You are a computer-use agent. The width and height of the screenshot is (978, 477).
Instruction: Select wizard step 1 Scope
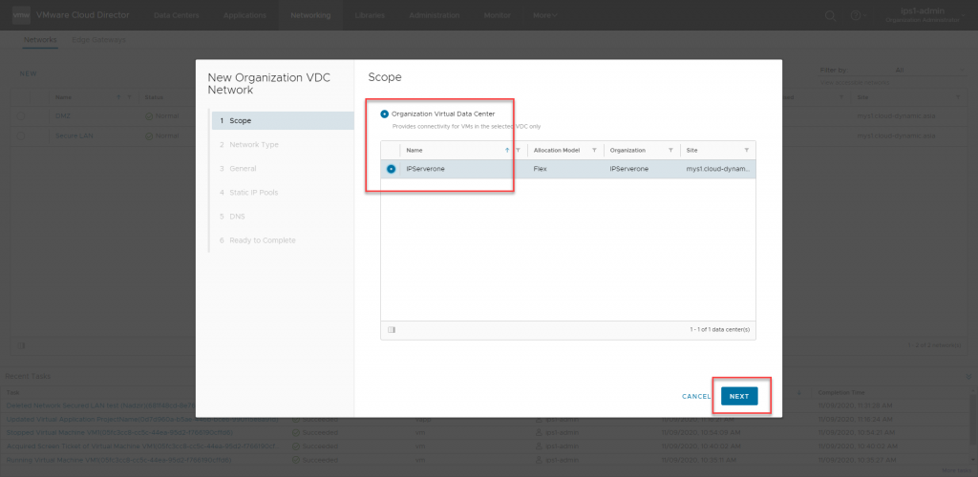point(283,121)
